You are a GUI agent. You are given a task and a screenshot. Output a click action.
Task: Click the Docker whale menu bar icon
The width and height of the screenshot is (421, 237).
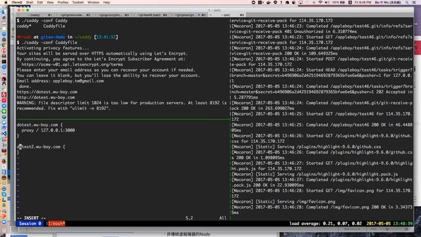[268, 3]
